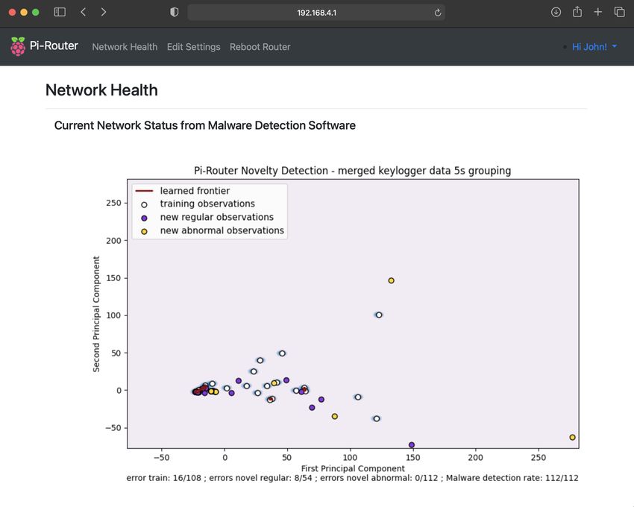
Task: Toggle the Safari sidebar button
Action: tap(60, 12)
